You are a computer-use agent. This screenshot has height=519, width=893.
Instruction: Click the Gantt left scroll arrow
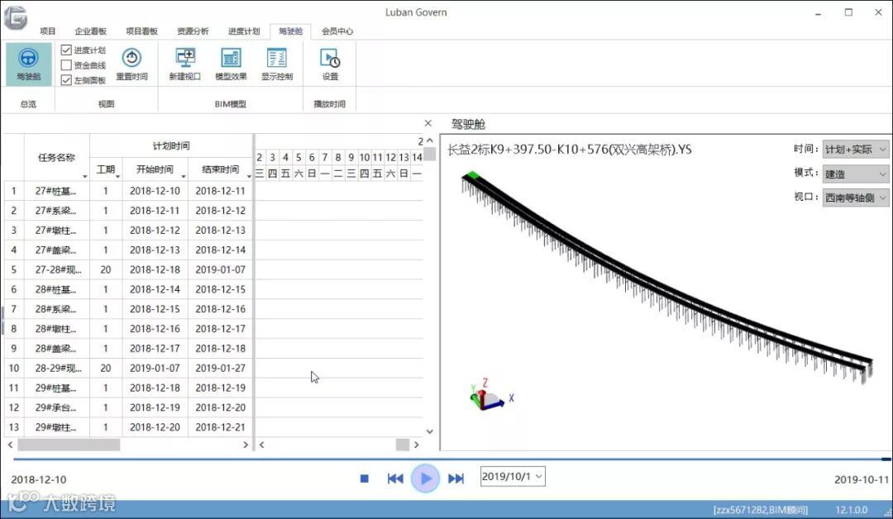[261, 445]
